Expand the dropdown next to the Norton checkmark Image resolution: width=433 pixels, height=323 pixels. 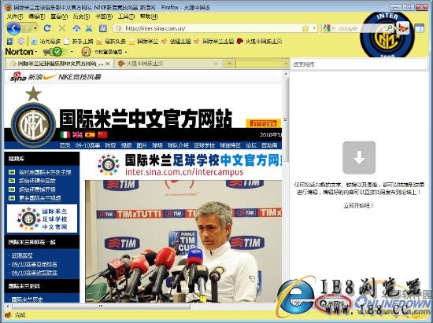72,52
